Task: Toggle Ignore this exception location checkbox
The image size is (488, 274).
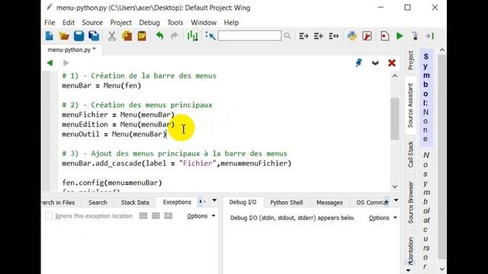Action: (x=49, y=216)
